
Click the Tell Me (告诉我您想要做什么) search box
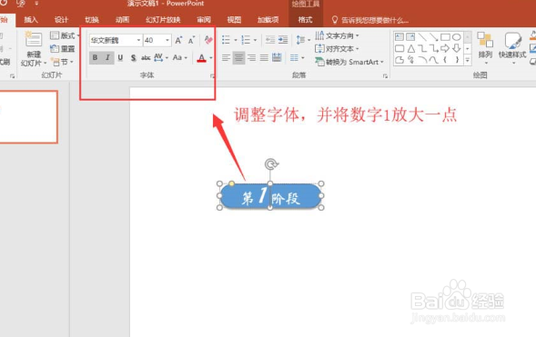pyautogui.click(x=370, y=20)
